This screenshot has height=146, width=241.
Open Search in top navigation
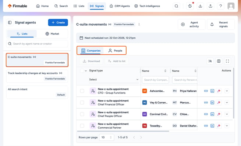pos(61,6)
